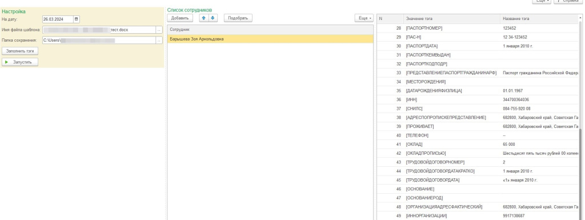Image resolution: width=585 pixels, height=220 pixels.
Task: Click the Подобрать button
Action: tap(238, 18)
